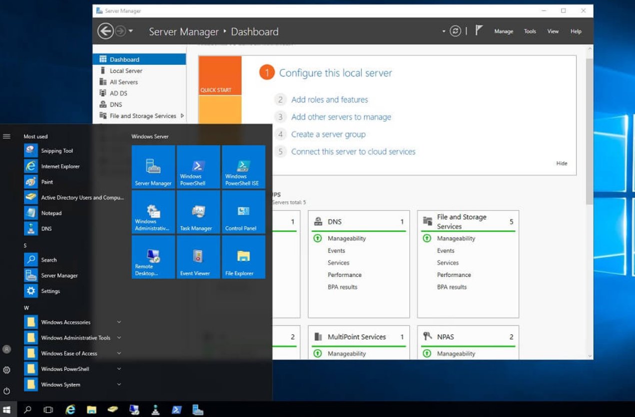Open Control Panel from the Start menu tiles
Screen dimensions: 635x417
click(243, 212)
